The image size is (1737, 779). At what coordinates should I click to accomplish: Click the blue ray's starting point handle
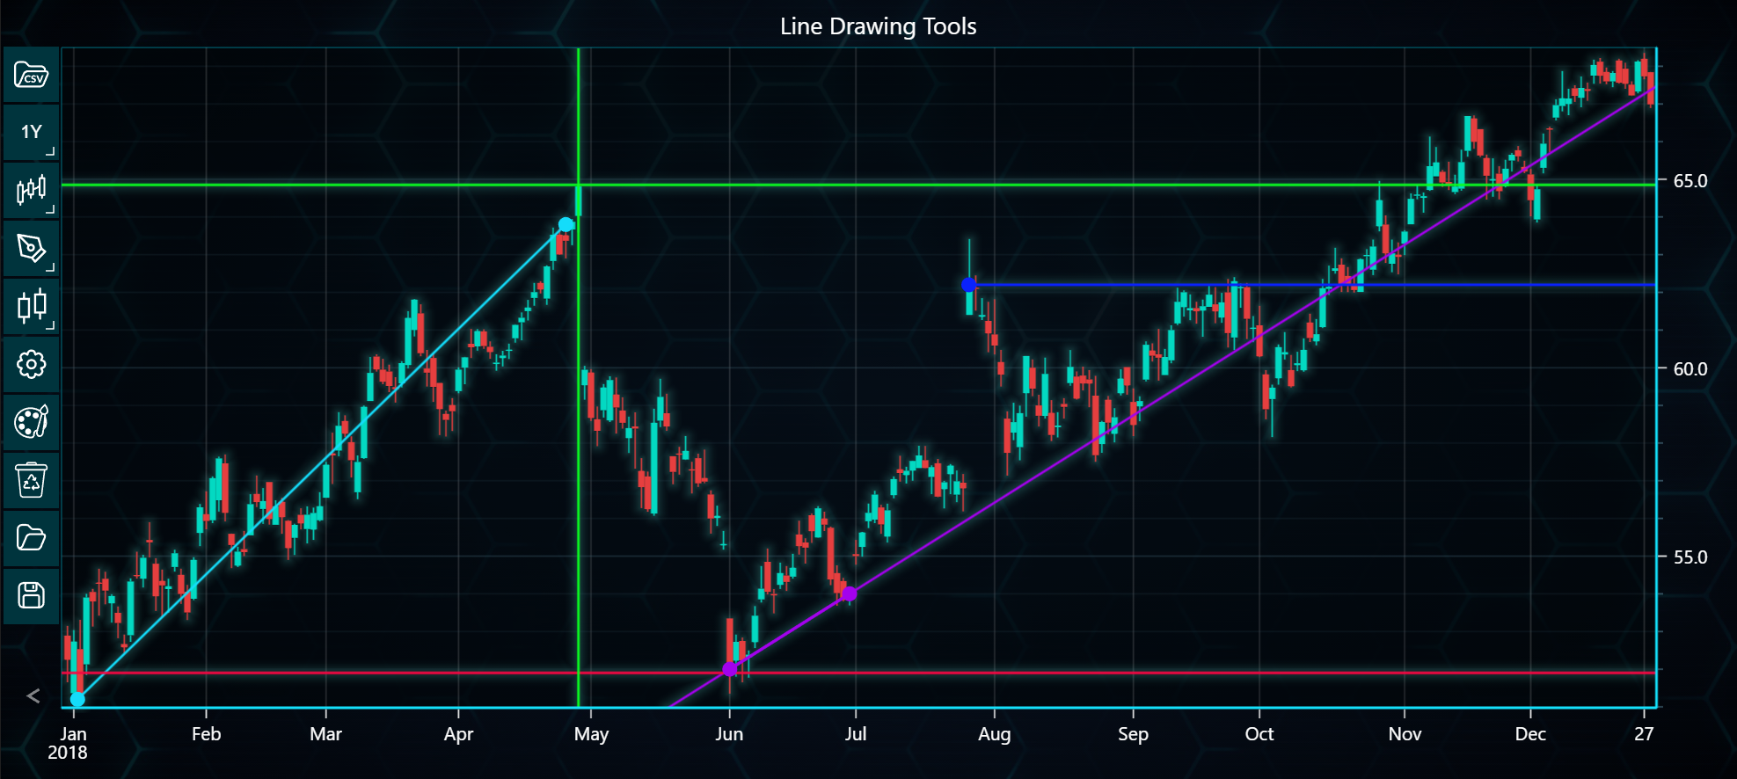tap(968, 285)
